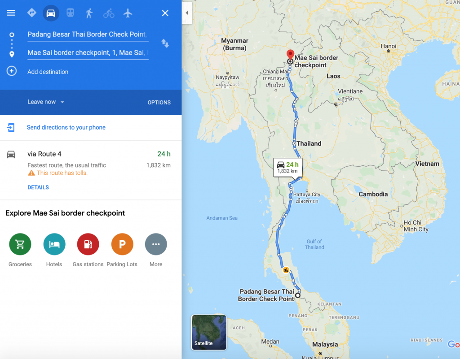Click Send directions to your phone

tap(66, 127)
